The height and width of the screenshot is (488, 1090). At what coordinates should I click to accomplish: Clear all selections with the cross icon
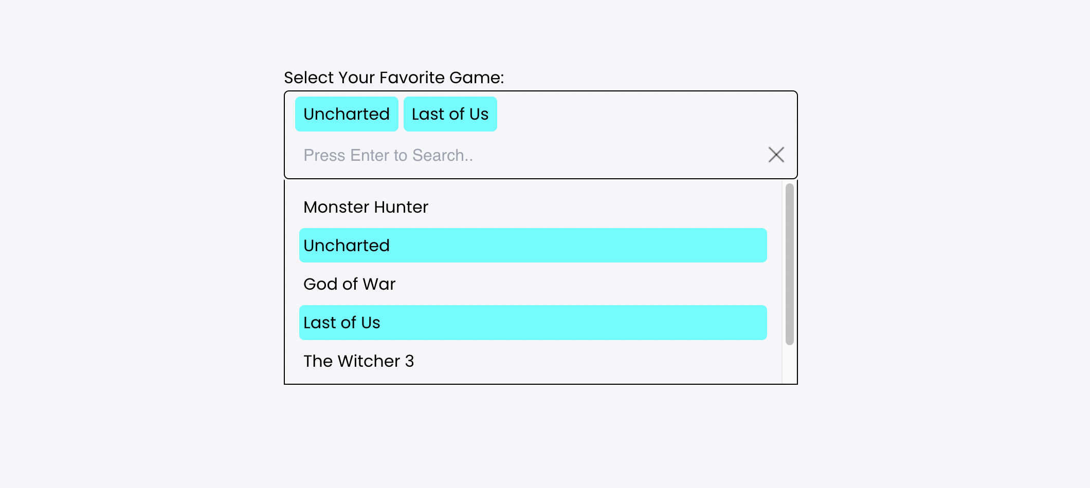(x=776, y=155)
